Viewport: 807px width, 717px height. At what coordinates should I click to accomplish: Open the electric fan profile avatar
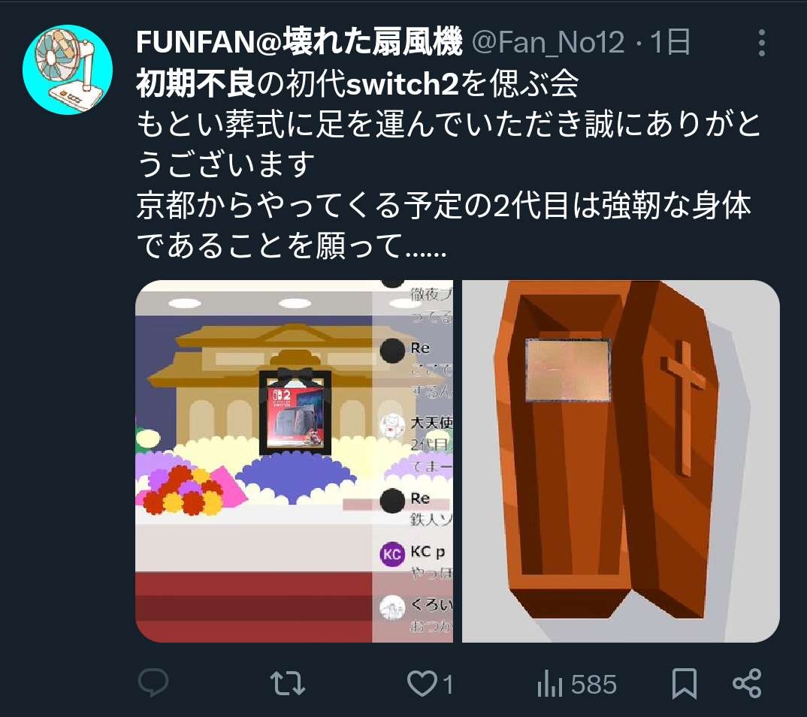coord(68,69)
